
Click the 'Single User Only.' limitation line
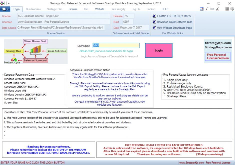tap(176, 80)
